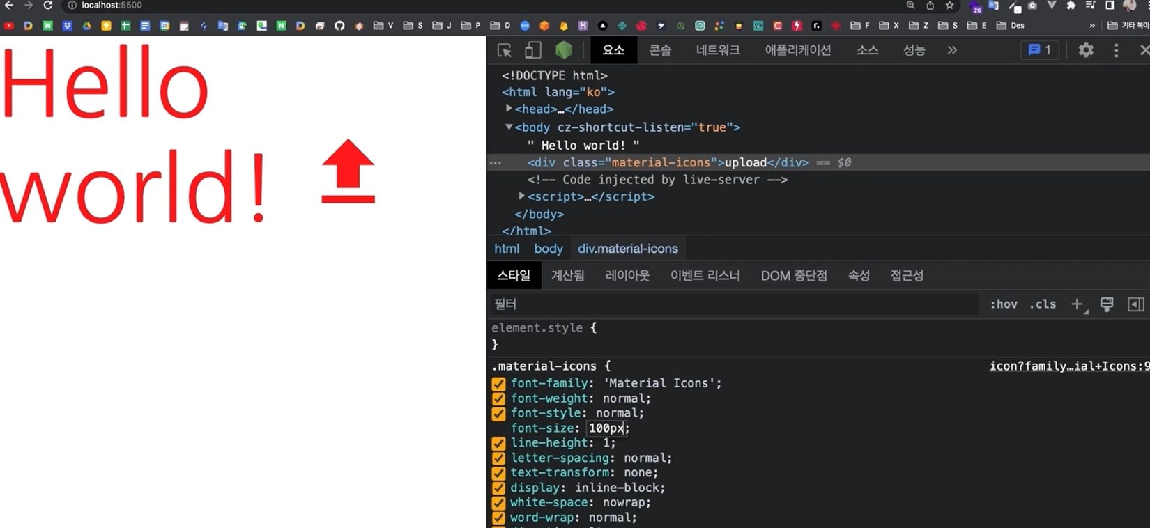Share this page icon in address bar
This screenshot has height=528, width=1150.
[x=930, y=6]
